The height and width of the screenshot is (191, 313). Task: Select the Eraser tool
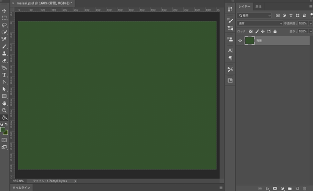tap(4, 60)
